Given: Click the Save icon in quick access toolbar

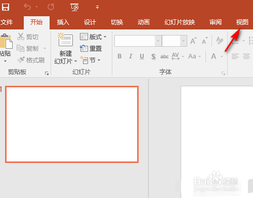Looking at the screenshot, I should pos(6,7).
